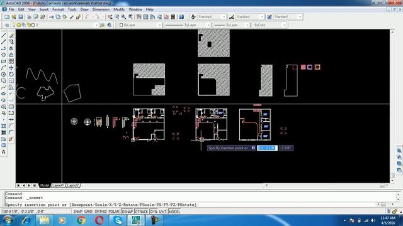Screen dimensions: 403x226
Task: Click the Erase modify tool
Action: click(x=11, y=35)
